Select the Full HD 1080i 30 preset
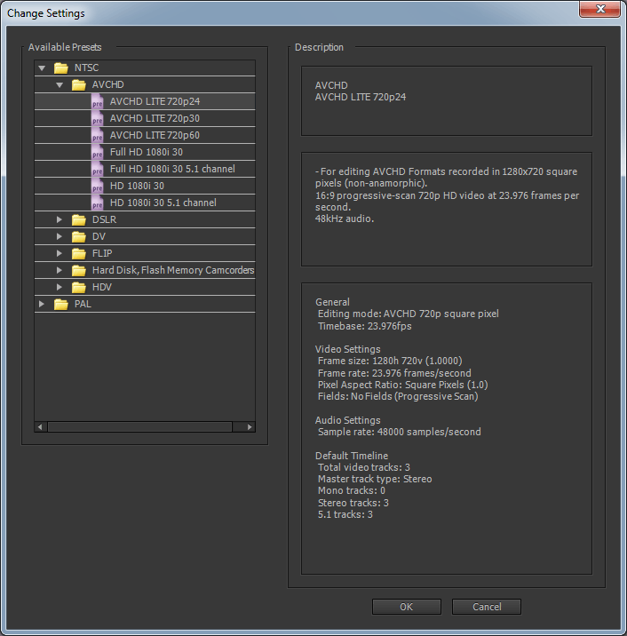The height and width of the screenshot is (636, 627). [x=145, y=152]
